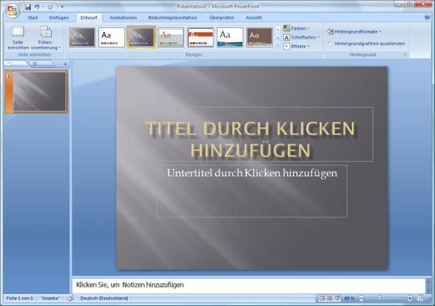Click Folie 1 von 1 status

point(19,298)
